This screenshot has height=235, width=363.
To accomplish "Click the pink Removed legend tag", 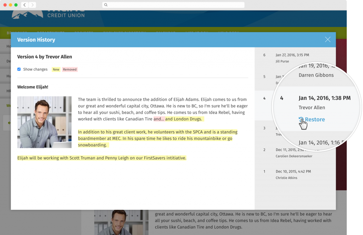I will pos(70,69).
